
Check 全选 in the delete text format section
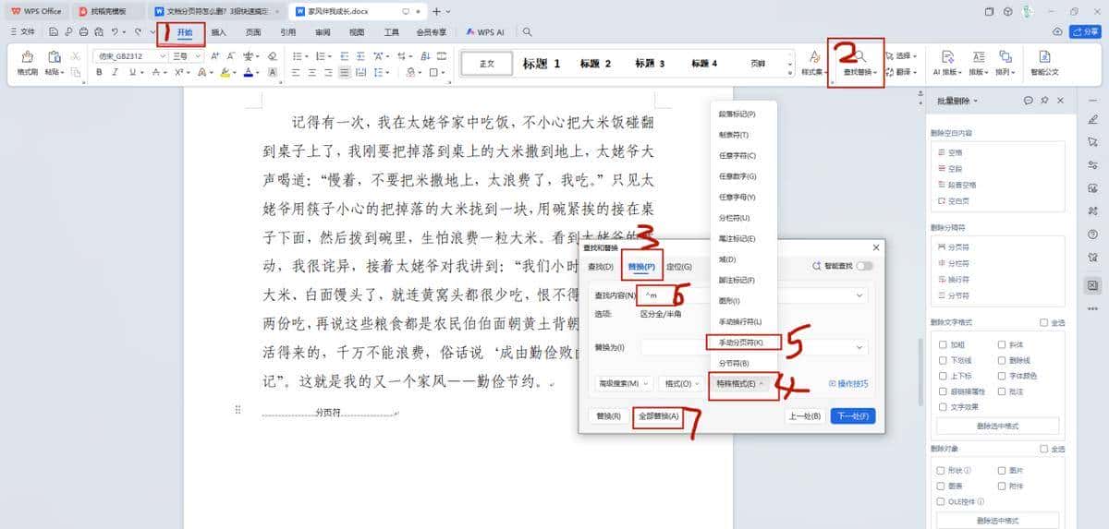pos(1043,322)
